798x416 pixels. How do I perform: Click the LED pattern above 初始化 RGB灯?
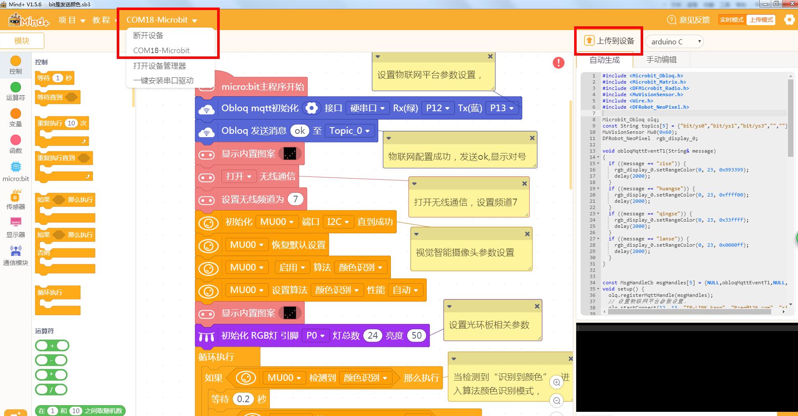(x=290, y=313)
